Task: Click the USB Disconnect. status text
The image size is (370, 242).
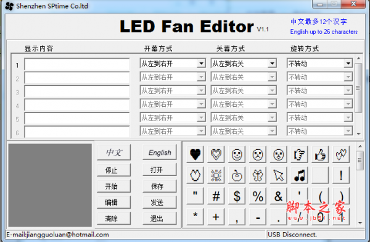Action: coord(292,235)
